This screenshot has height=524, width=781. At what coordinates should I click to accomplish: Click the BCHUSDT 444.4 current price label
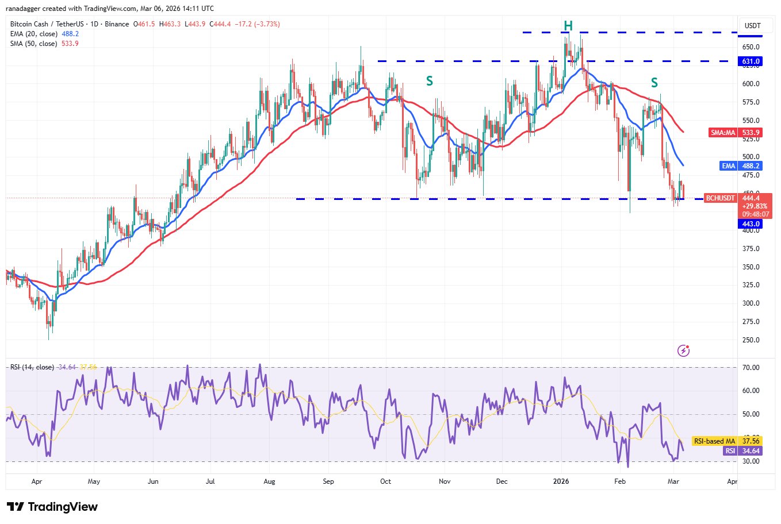pos(738,198)
